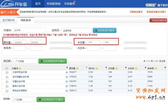The height and width of the screenshot is (103, 168).
Task: Switch to the 宝贝相关词 tab
Action: point(8,20)
